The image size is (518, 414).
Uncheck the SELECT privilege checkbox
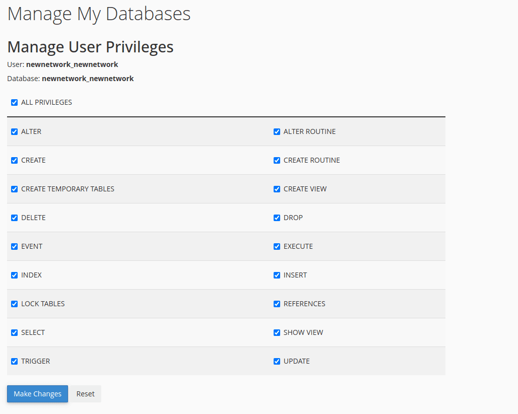[14, 332]
